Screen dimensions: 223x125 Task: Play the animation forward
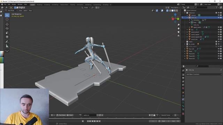tap(95, 121)
